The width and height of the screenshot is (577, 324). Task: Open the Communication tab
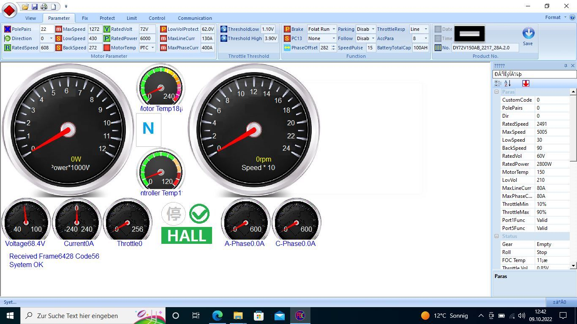[x=195, y=18]
